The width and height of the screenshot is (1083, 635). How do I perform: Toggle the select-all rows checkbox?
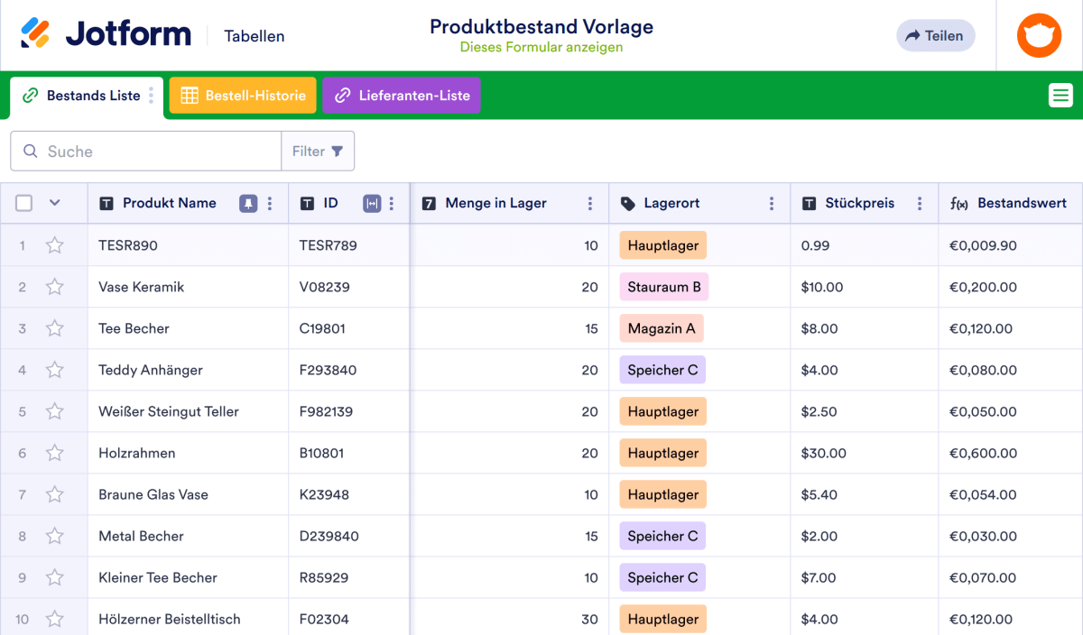point(24,203)
